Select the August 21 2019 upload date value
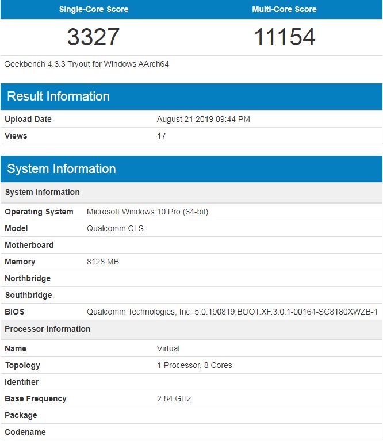 pyautogui.click(x=203, y=119)
